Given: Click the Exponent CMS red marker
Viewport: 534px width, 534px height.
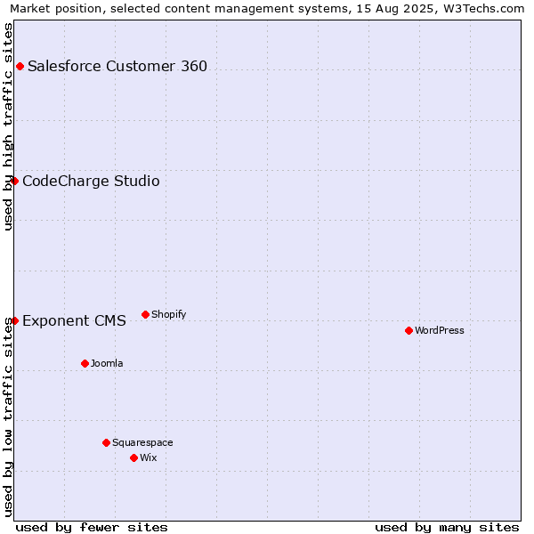Looking at the screenshot, I should coord(14,320).
